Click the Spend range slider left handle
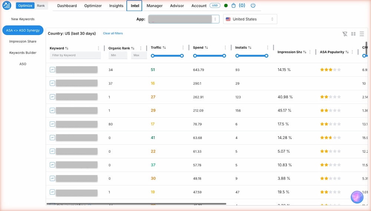This screenshot has height=211, width=371. [x=194, y=56]
